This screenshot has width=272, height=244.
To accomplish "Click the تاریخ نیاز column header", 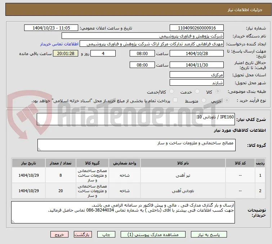I will 28,163.
